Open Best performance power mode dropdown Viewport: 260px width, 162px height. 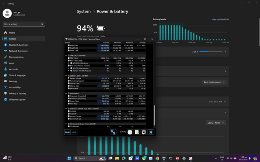[214, 82]
